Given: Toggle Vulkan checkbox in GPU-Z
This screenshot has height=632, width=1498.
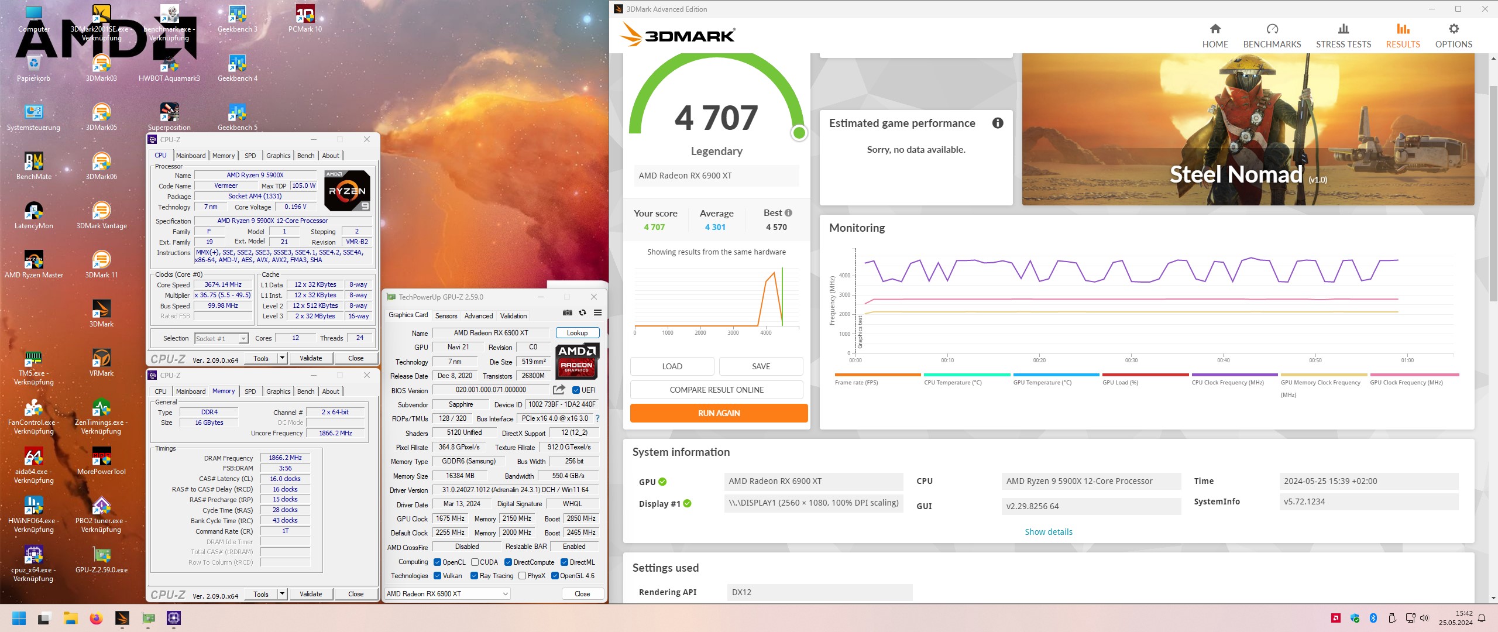Looking at the screenshot, I should coord(437,576).
